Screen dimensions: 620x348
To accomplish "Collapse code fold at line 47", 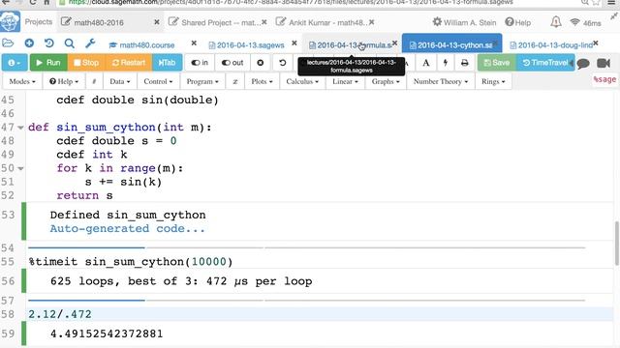I will [20, 128].
